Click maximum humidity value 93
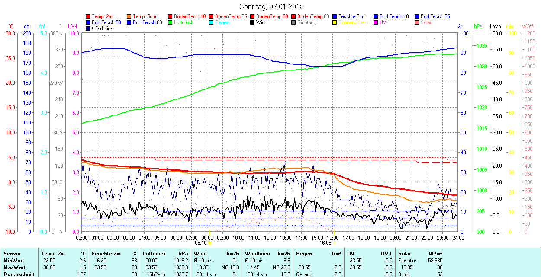This screenshot has width=541, height=277. point(135,267)
